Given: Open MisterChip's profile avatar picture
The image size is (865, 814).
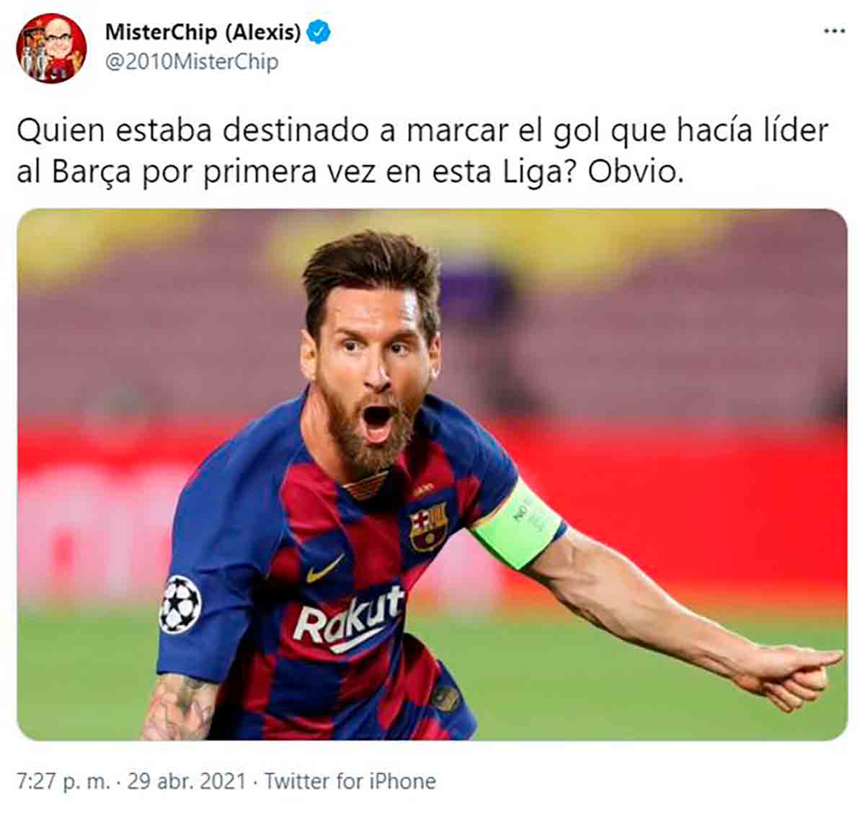Looking at the screenshot, I should [52, 48].
